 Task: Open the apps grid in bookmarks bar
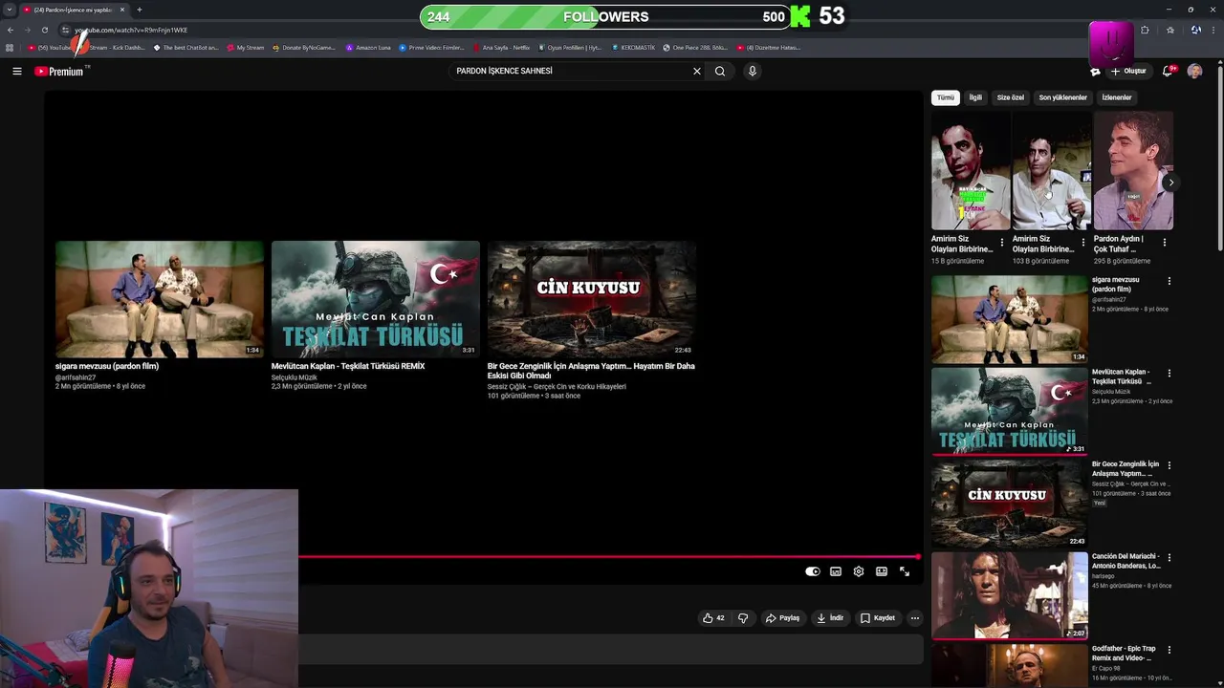click(x=10, y=47)
